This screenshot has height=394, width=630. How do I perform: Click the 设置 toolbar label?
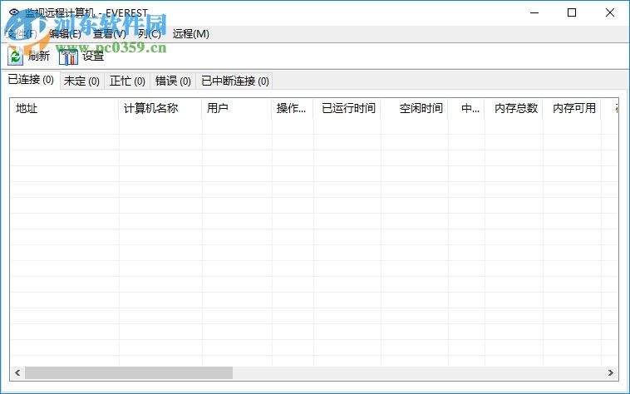tap(93, 56)
